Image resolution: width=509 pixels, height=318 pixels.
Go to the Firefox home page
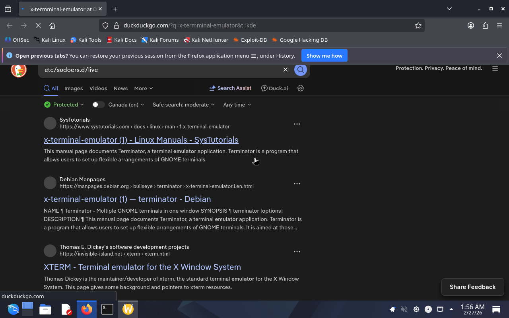click(x=52, y=25)
